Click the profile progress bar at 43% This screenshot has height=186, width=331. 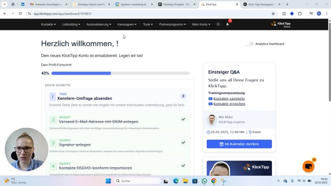coord(120,73)
